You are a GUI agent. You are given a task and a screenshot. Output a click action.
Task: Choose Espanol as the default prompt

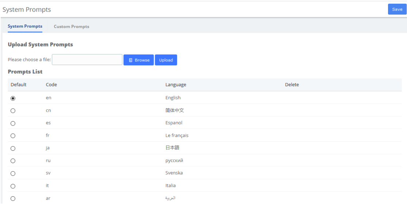tap(13, 123)
